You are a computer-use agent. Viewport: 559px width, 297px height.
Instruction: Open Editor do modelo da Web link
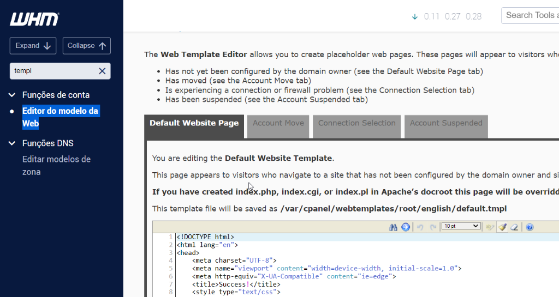tap(60, 117)
